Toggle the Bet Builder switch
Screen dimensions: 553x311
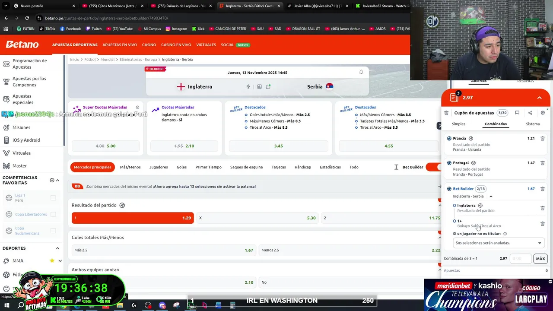click(x=433, y=167)
